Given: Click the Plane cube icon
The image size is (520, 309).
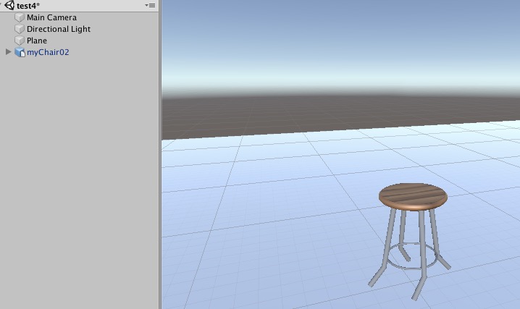Looking at the screenshot, I should pyautogui.click(x=20, y=41).
